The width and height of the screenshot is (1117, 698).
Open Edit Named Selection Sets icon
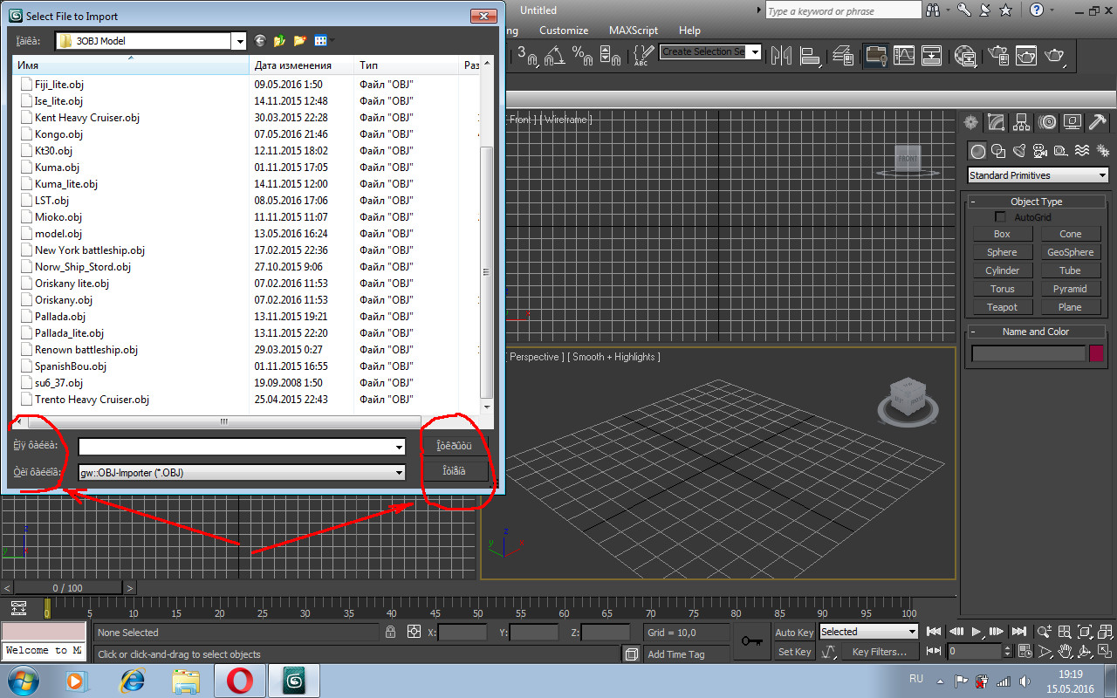coord(643,55)
